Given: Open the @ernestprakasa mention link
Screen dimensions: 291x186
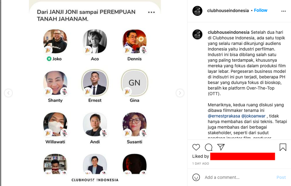Looking at the screenshot, I should click(224, 116).
